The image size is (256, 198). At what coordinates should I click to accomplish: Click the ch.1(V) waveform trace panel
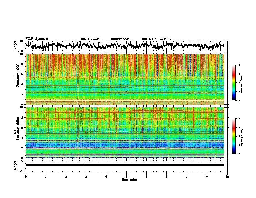[126, 46]
